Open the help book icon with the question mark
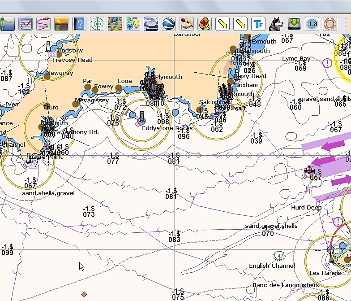The height and width of the screenshot is (301, 351). 79,24
